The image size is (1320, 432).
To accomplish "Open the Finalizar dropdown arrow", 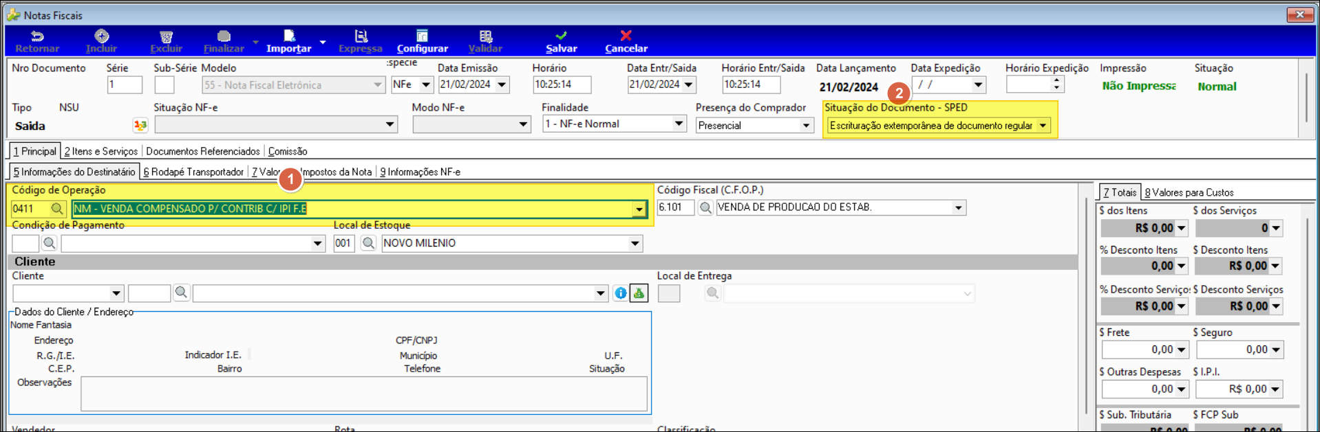I will 255,42.
